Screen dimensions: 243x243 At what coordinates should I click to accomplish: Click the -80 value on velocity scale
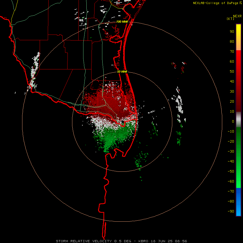(x=231, y=201)
